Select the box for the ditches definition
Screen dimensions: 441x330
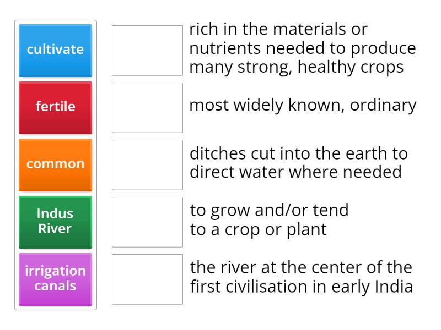[147, 164]
